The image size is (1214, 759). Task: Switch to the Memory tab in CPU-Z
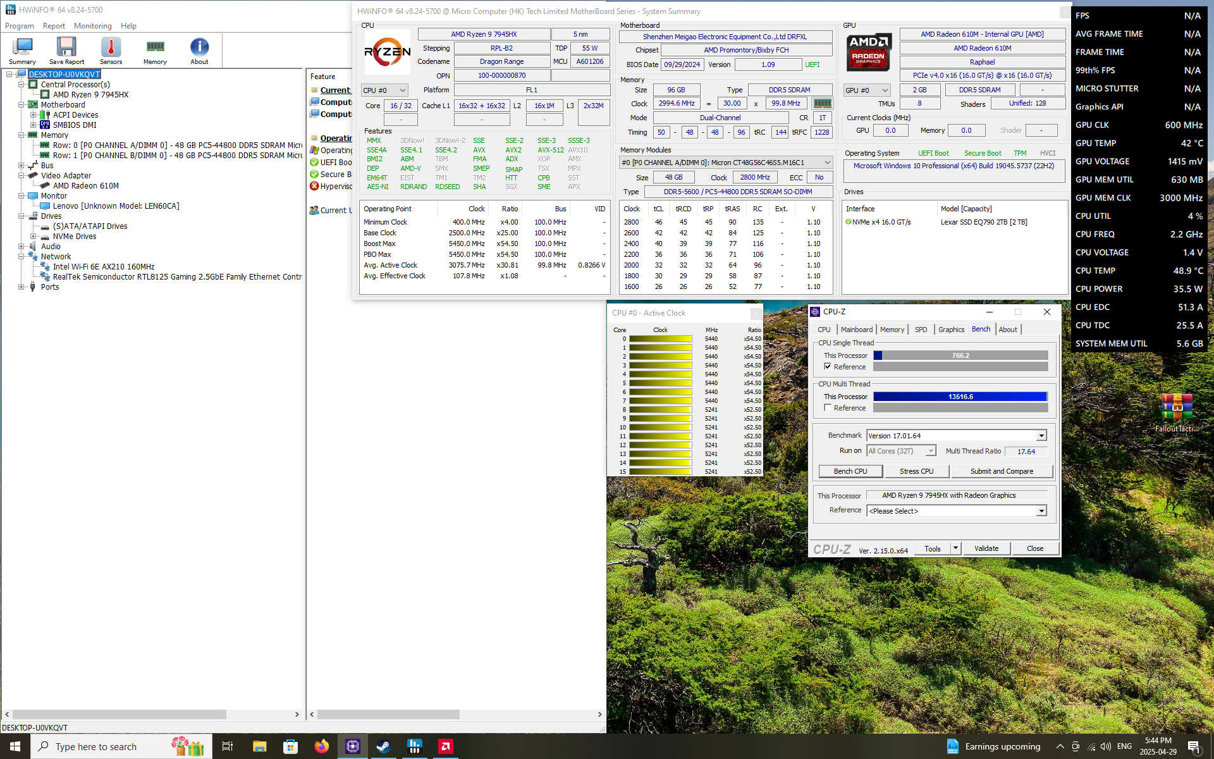(892, 330)
